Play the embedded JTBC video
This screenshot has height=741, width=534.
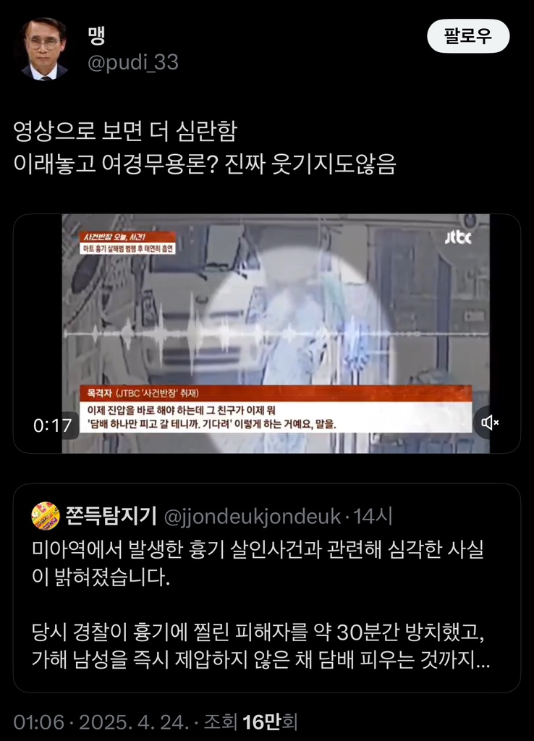(267, 334)
